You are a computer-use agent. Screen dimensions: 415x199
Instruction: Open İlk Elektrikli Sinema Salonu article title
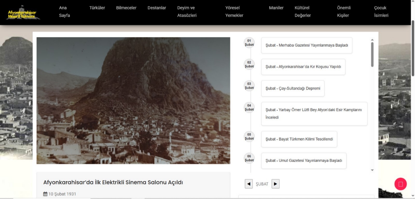click(x=113, y=182)
